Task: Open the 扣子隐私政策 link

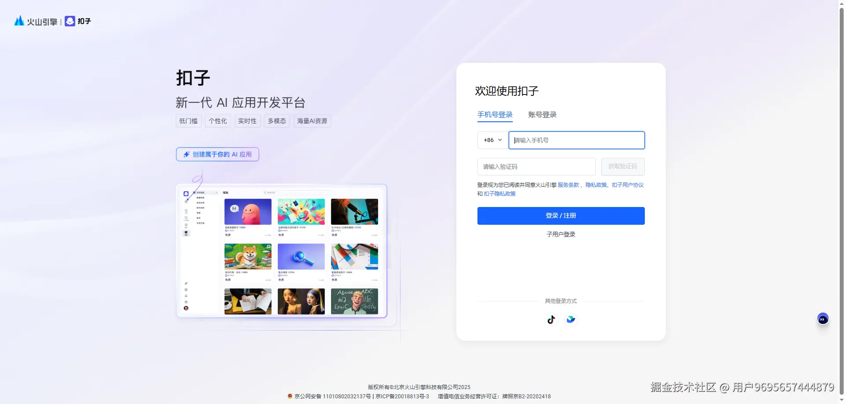Action: 500,194
